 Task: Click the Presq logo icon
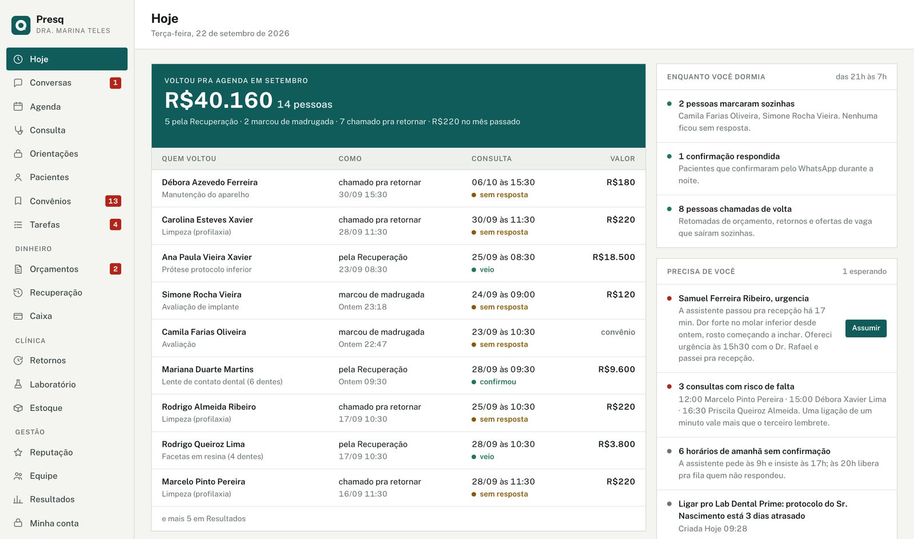point(21,25)
